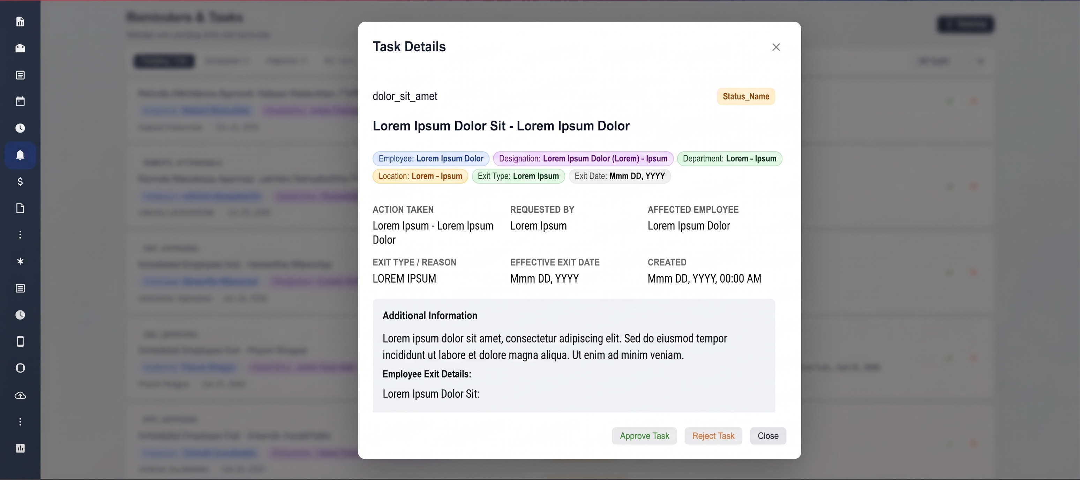Click the Reject Task button
Image resolution: width=1080 pixels, height=480 pixels.
(x=713, y=436)
